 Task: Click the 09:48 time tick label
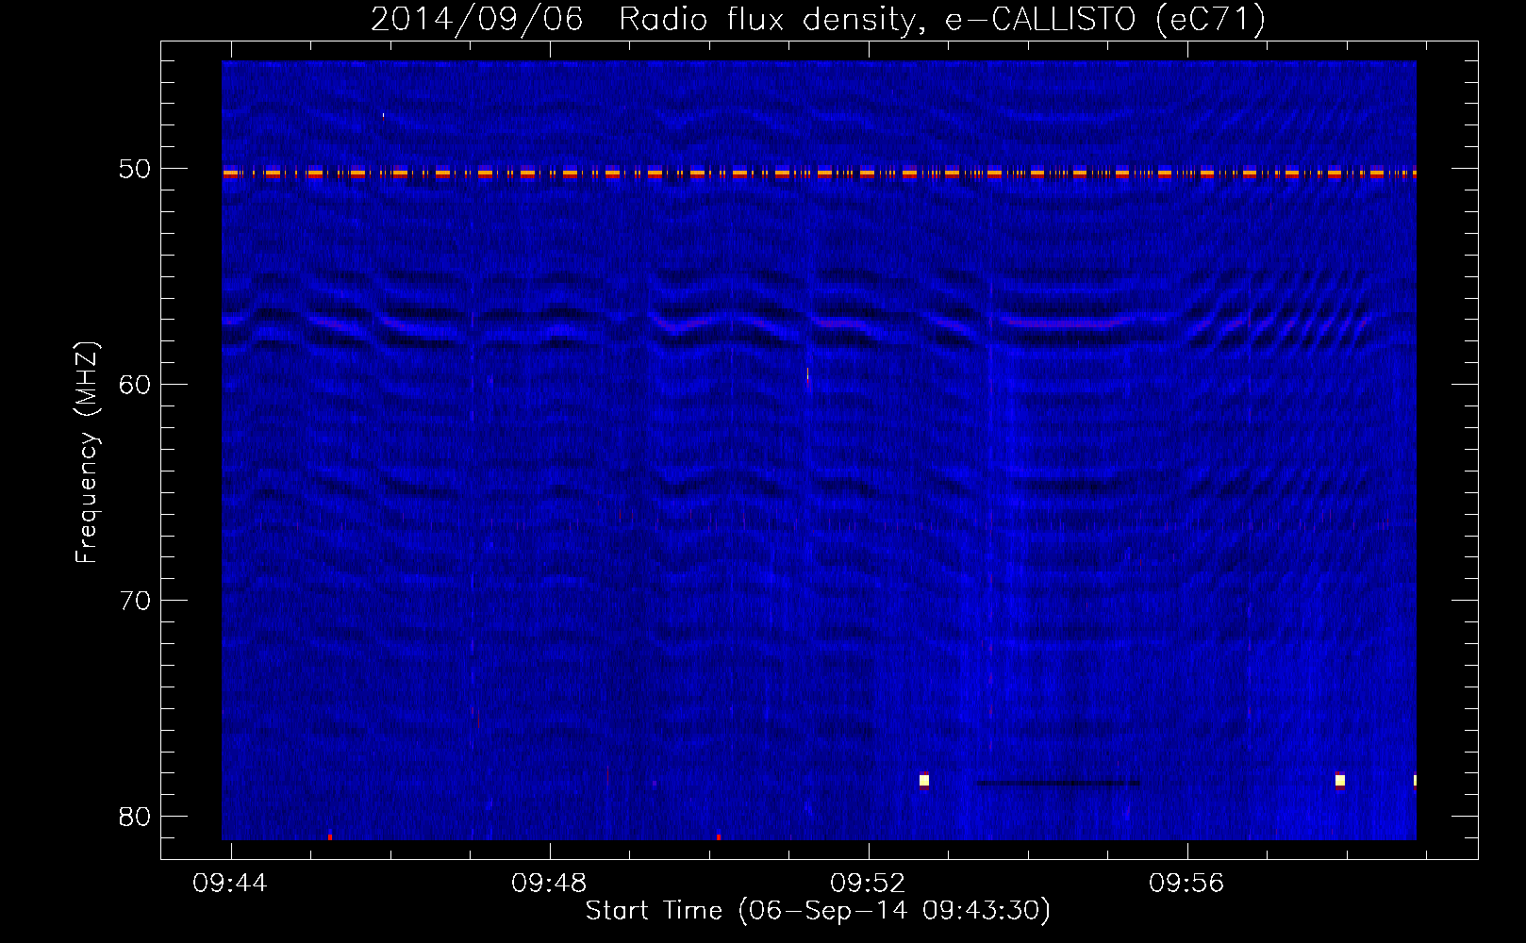[549, 883]
